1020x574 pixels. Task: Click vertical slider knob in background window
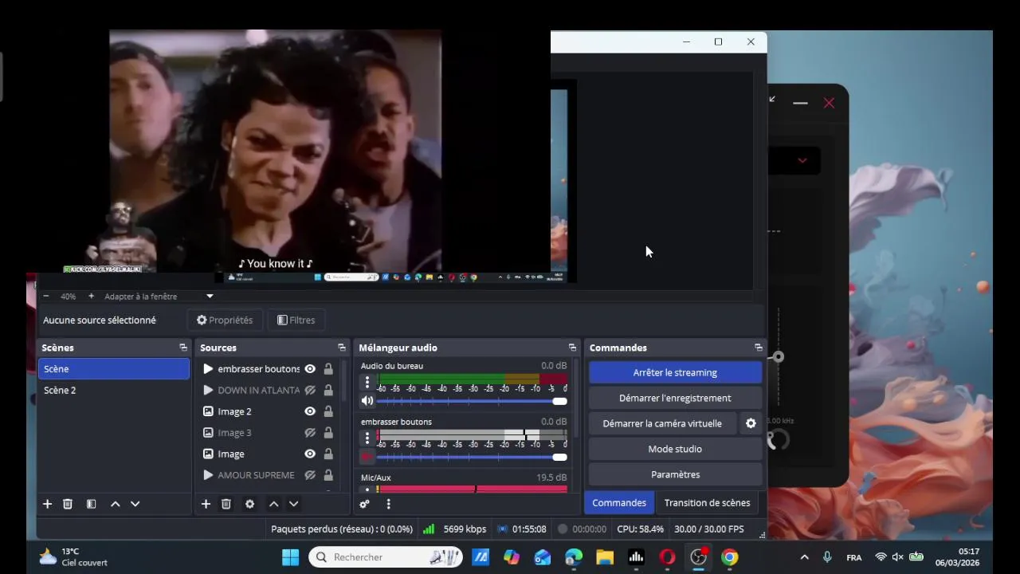point(778,357)
